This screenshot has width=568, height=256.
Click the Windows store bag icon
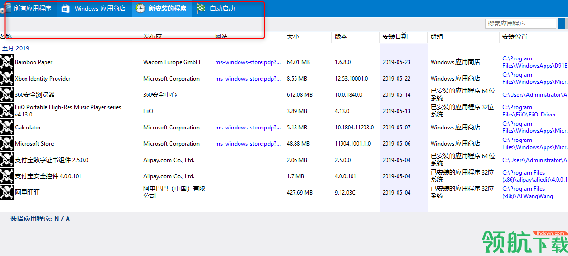[66, 9]
